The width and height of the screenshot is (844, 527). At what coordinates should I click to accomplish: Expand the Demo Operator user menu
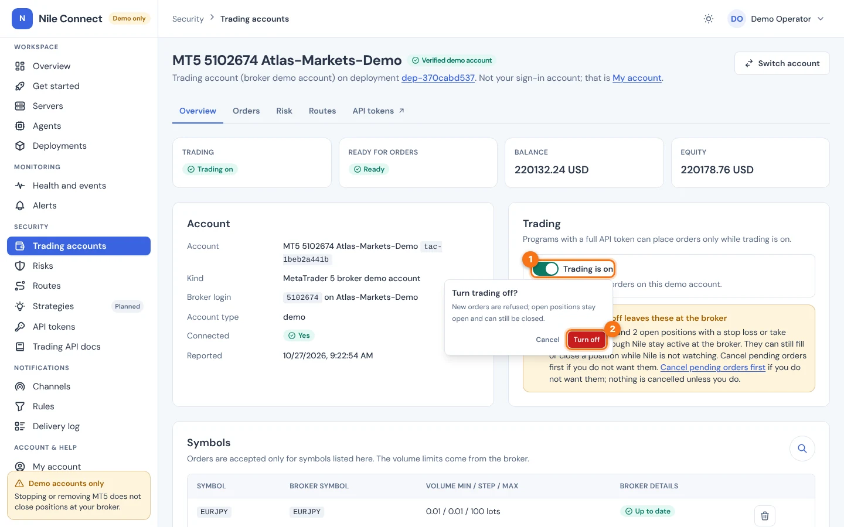coord(777,19)
